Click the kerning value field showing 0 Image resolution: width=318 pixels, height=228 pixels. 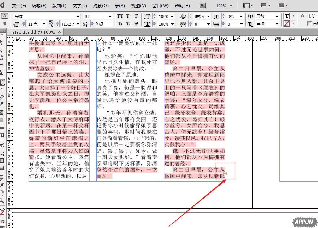coord(195,23)
